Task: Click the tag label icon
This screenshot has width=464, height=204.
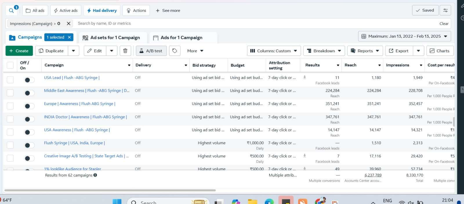Action: 175,51
